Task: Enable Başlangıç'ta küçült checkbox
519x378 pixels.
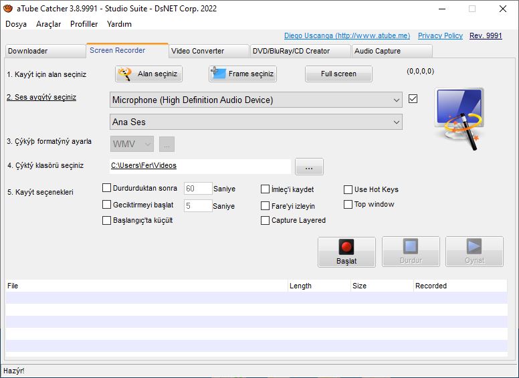Action: [x=106, y=221]
